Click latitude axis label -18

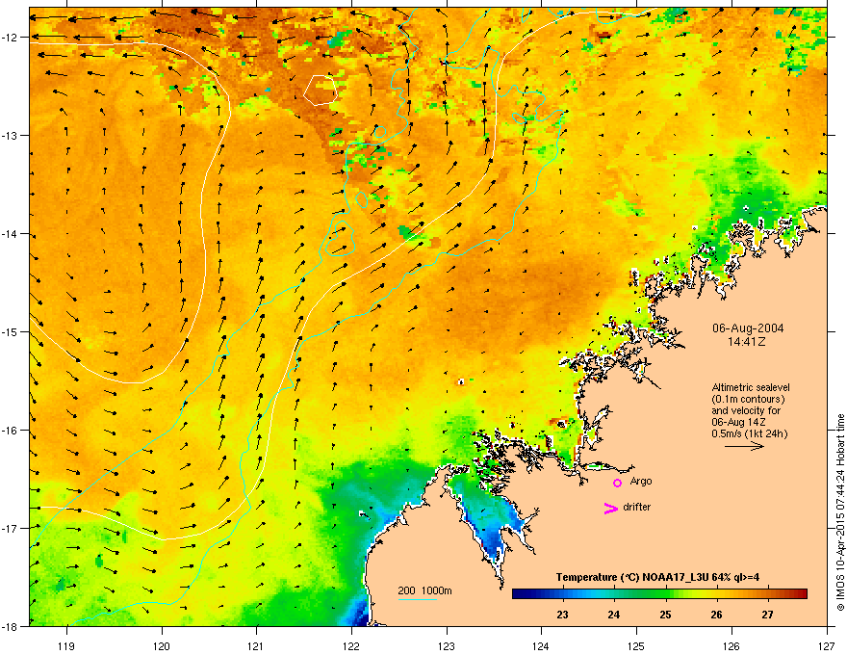point(11,626)
